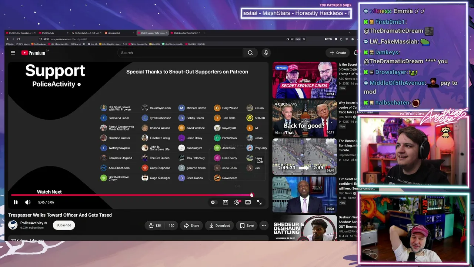Click the 'Watch Next' label in player
Screen dimensions: 474x267
[49, 192]
